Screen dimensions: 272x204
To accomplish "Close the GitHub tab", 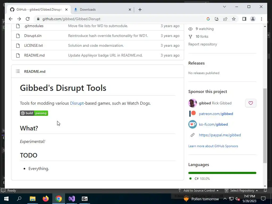I will [x=66, y=10].
